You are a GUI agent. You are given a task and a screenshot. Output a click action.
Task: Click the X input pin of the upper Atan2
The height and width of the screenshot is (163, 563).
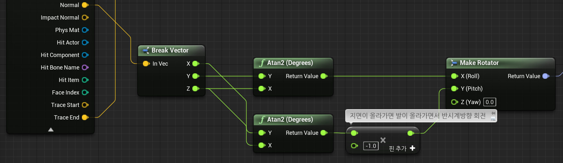click(x=262, y=89)
